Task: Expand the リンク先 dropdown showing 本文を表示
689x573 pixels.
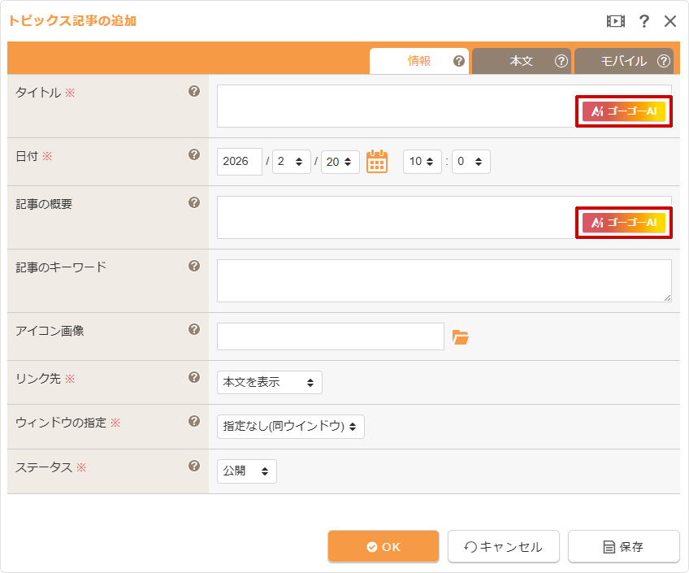Action: (x=269, y=382)
